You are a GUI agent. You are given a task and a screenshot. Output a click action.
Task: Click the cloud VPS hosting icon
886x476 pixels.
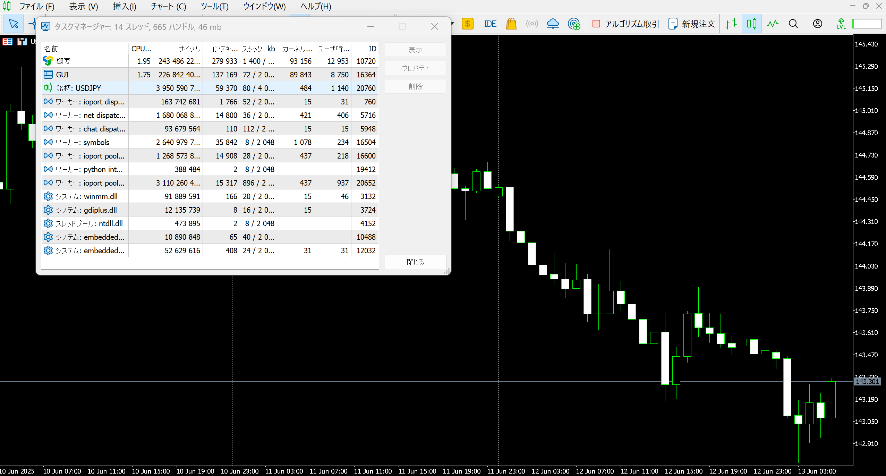tap(553, 24)
